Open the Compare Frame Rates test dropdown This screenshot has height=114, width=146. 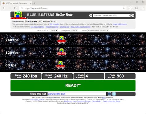click(112, 15)
